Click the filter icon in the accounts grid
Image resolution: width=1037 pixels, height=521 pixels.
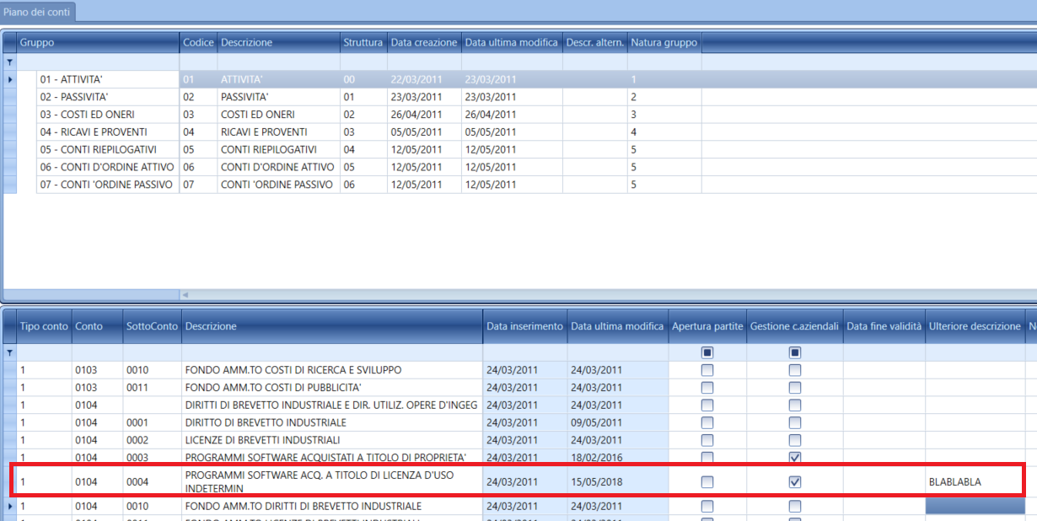tap(10, 352)
